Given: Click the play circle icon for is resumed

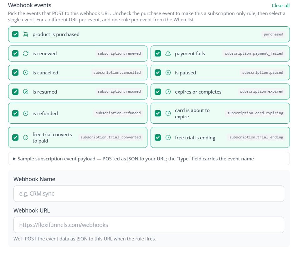Looking at the screenshot, I should pyautogui.click(x=26, y=92).
